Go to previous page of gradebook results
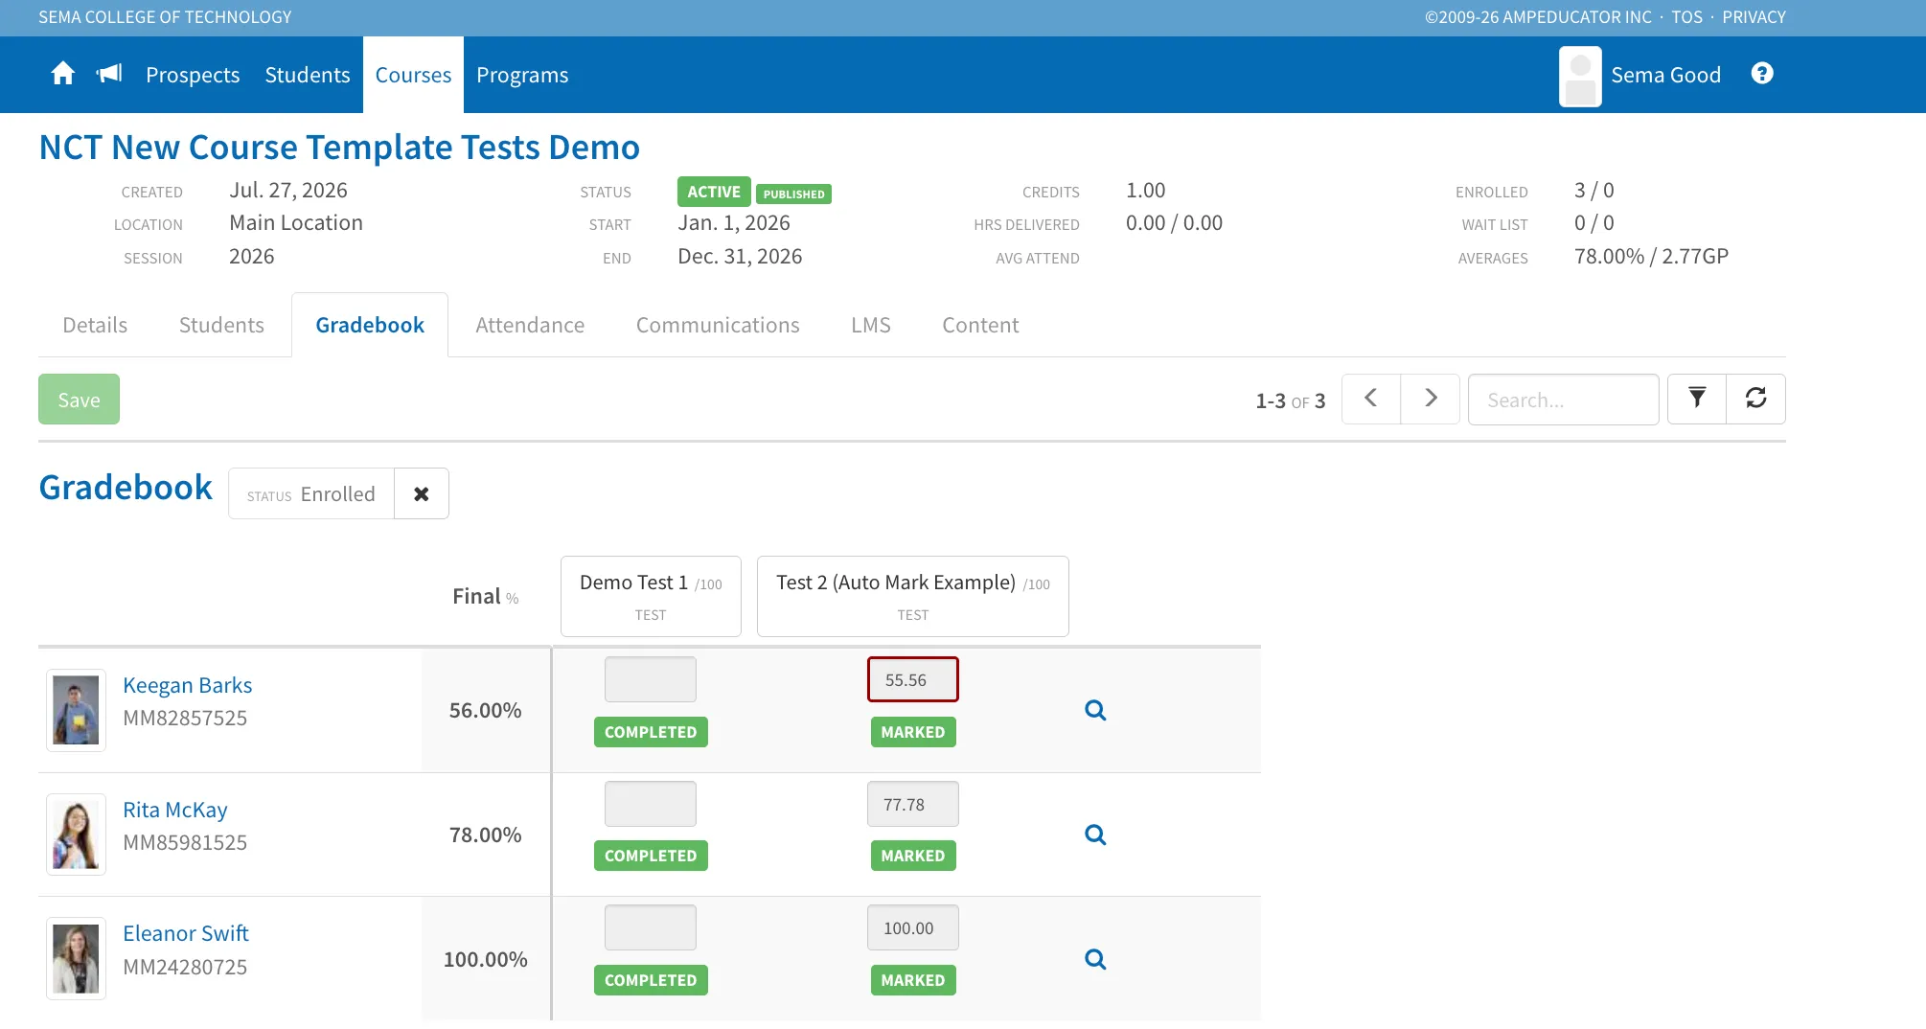The height and width of the screenshot is (1029, 1926). 1370,399
